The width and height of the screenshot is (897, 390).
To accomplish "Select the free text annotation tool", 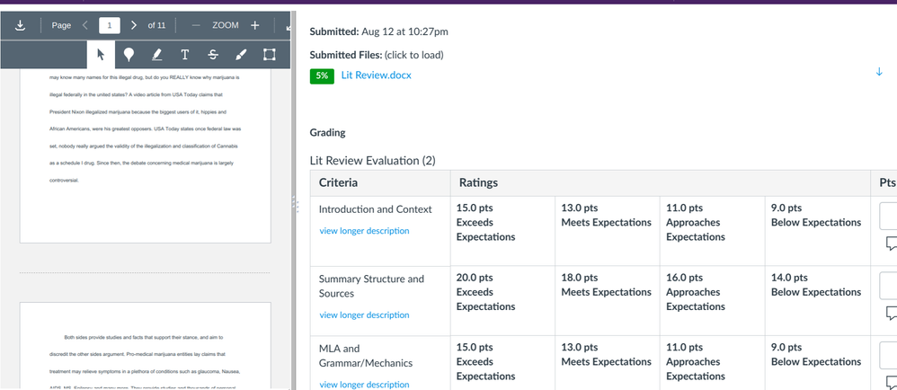I will [185, 54].
